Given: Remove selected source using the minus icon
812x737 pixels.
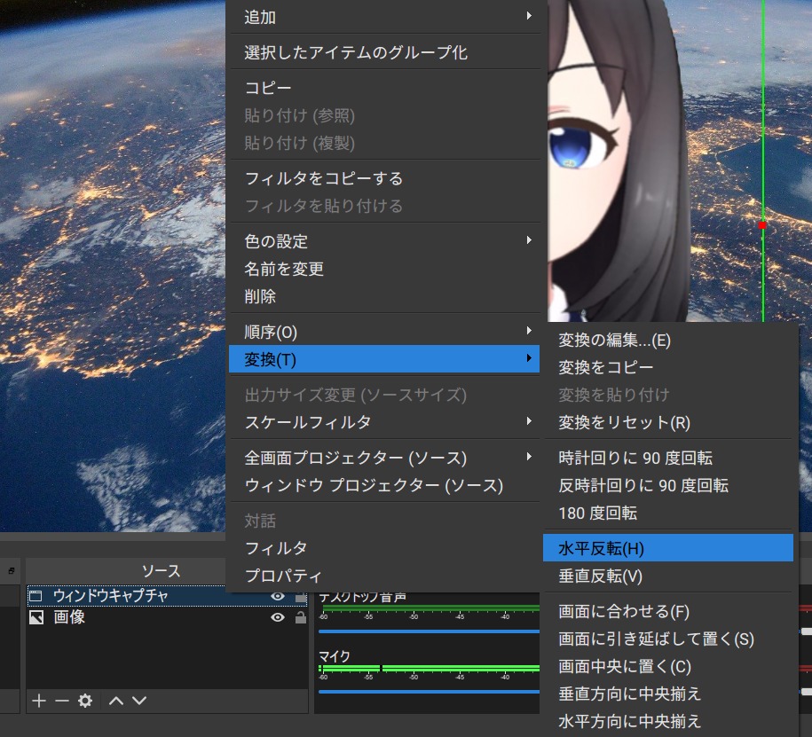Looking at the screenshot, I should (60, 701).
